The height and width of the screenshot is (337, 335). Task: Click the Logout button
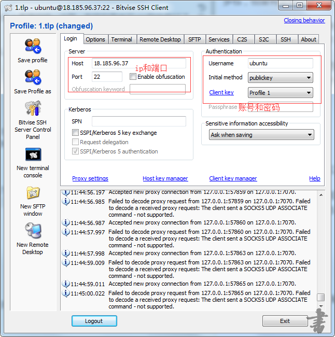coord(94,321)
